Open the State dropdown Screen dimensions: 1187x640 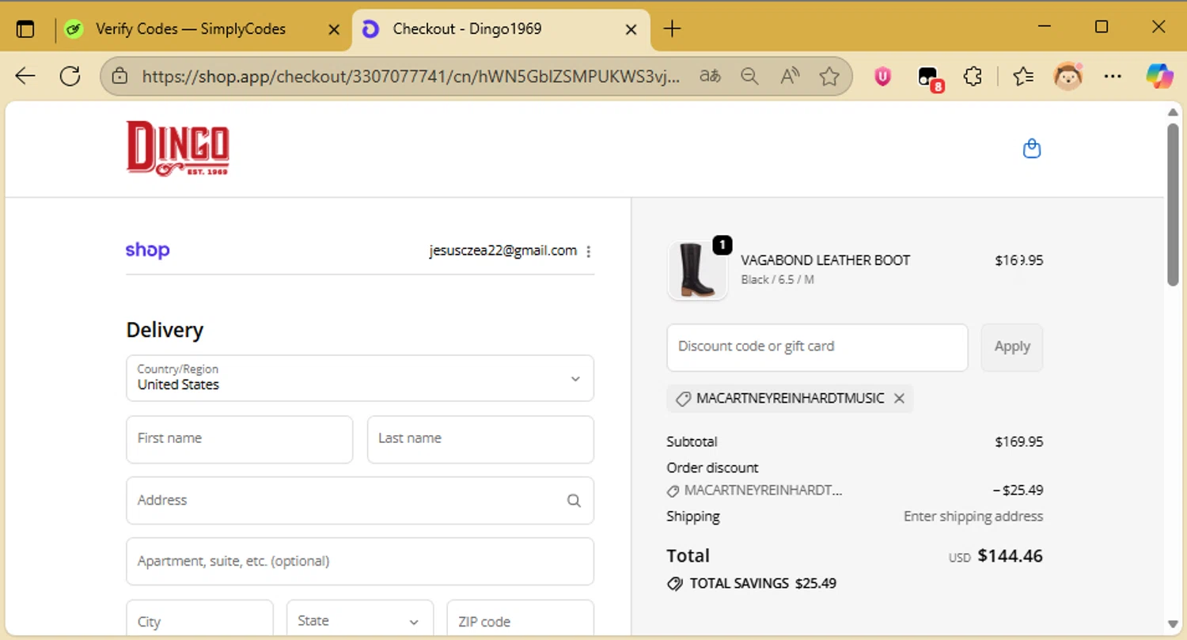[360, 619]
